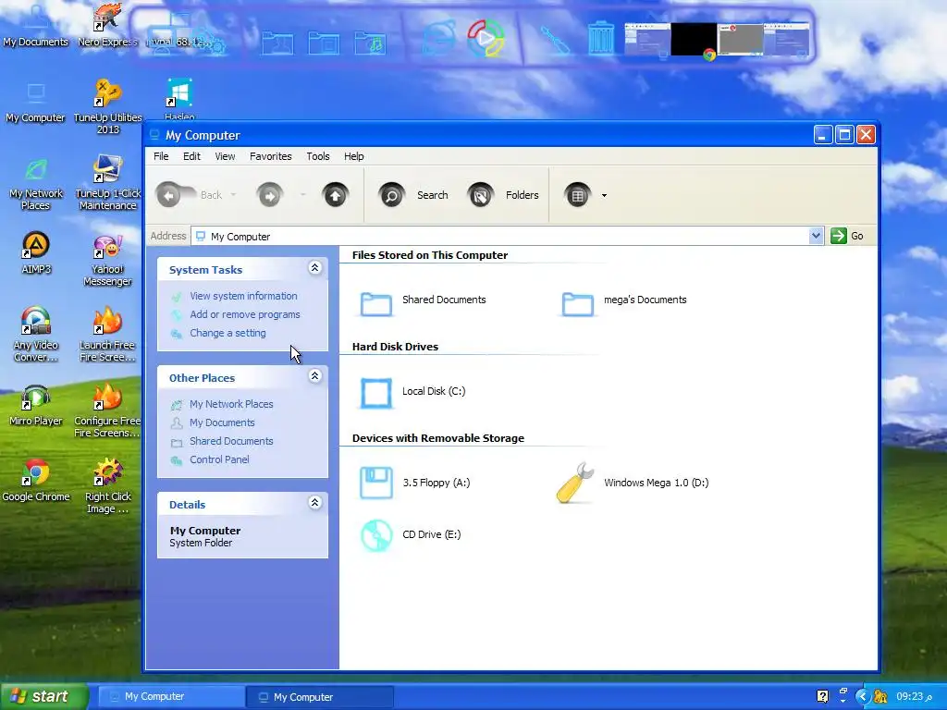Image resolution: width=947 pixels, height=710 pixels.
Task: Open the Back history dropdown arrow
Action: [x=233, y=195]
